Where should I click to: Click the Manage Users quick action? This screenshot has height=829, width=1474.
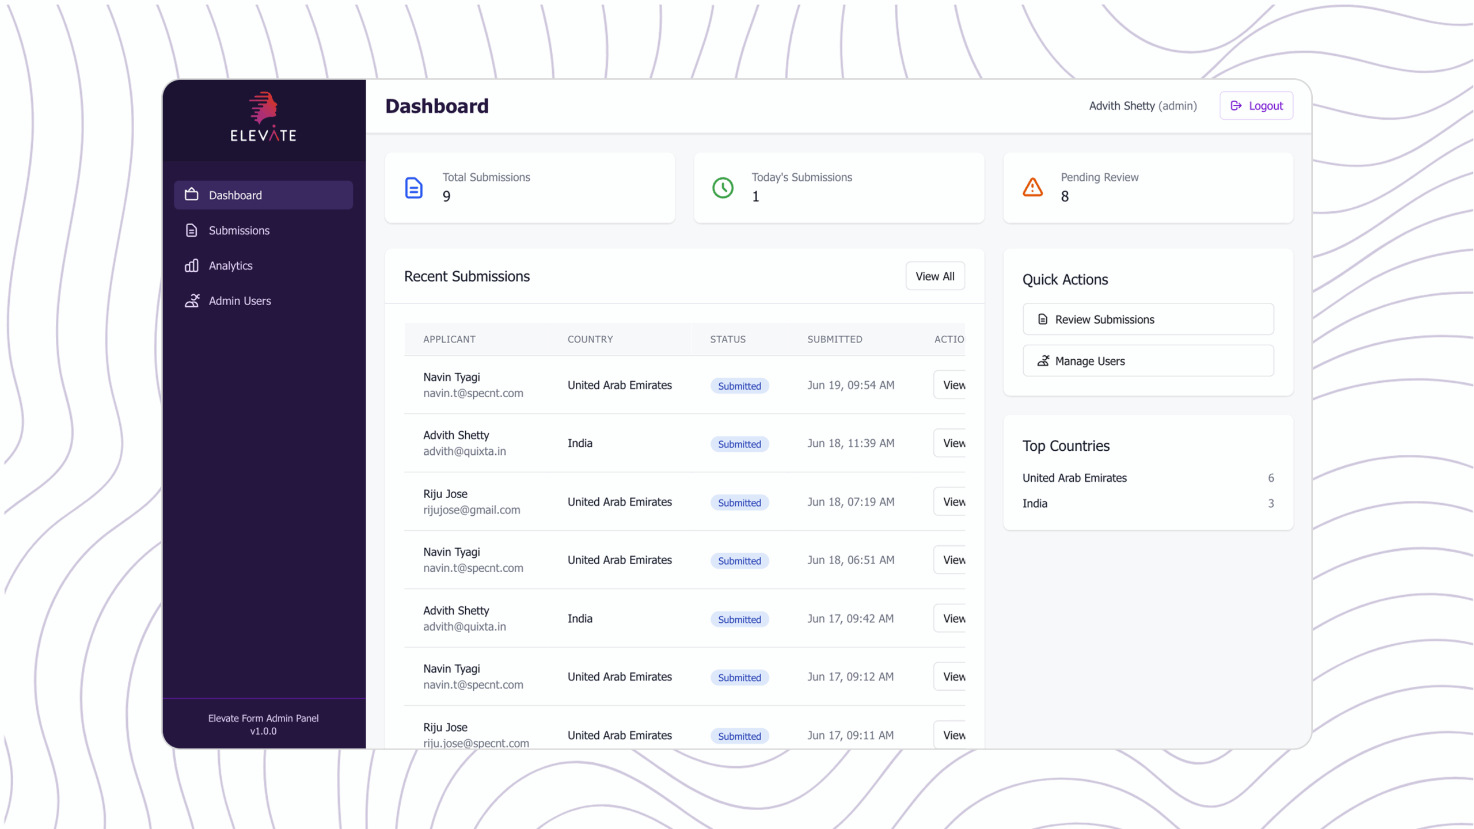[1148, 361]
